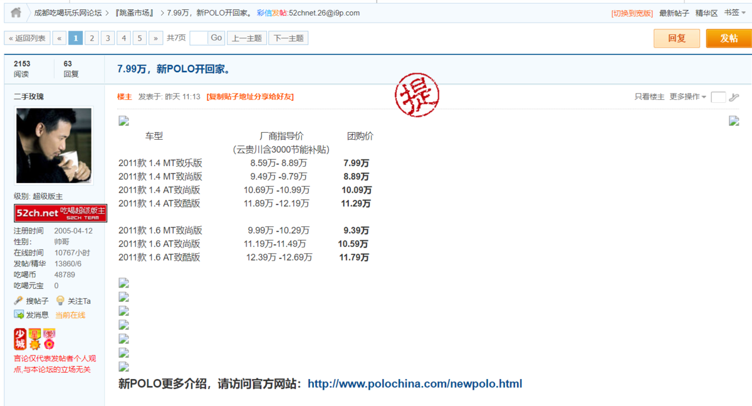This screenshot has width=752, height=406.
Task: Open broken image below the 更多操作 menu
Action: pyautogui.click(x=734, y=121)
